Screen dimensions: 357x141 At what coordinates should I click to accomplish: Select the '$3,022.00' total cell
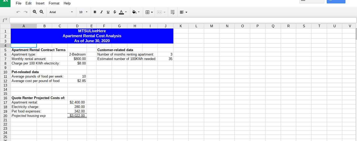[77, 116]
